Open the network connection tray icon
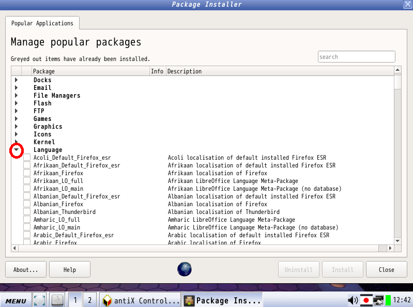 pyautogui.click(x=378, y=300)
